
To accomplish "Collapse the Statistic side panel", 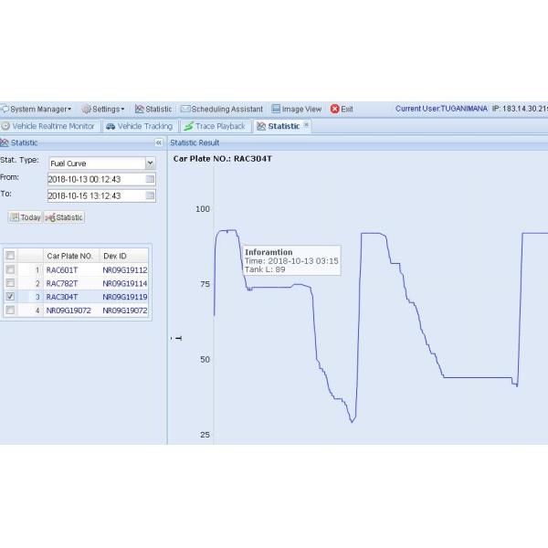I will 158,142.
